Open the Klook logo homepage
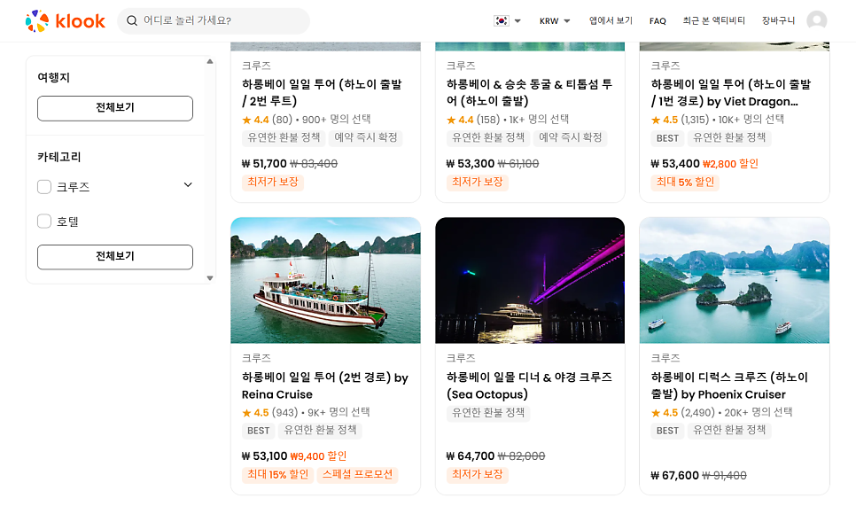 tap(65, 20)
